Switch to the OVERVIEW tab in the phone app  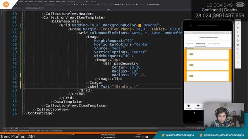(x=189, y=44)
